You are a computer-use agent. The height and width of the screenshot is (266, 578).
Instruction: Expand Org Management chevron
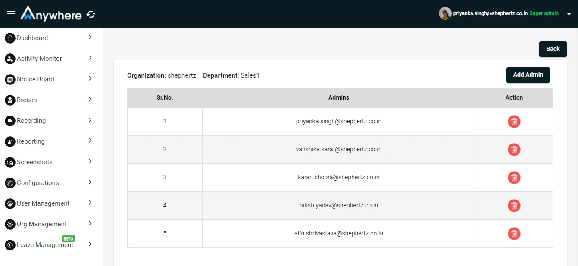point(90,223)
